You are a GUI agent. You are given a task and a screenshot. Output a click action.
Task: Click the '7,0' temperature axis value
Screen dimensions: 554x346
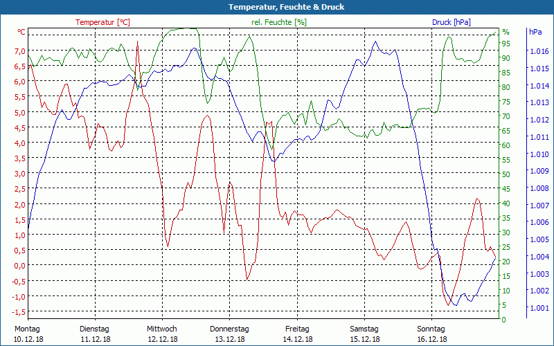[20, 51]
